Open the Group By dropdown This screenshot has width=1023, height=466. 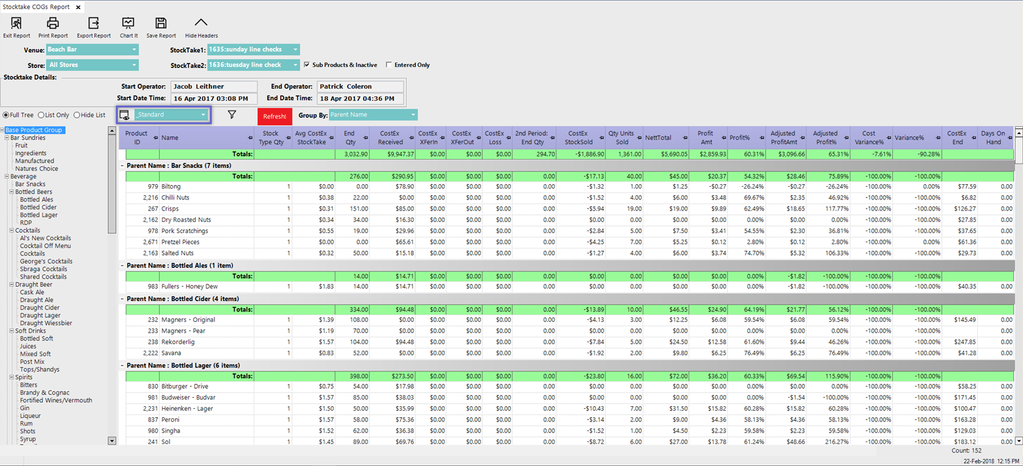pos(413,115)
